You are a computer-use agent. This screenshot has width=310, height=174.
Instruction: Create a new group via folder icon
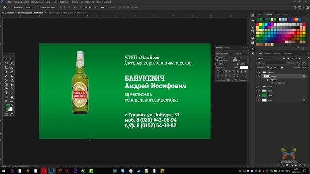(295, 165)
